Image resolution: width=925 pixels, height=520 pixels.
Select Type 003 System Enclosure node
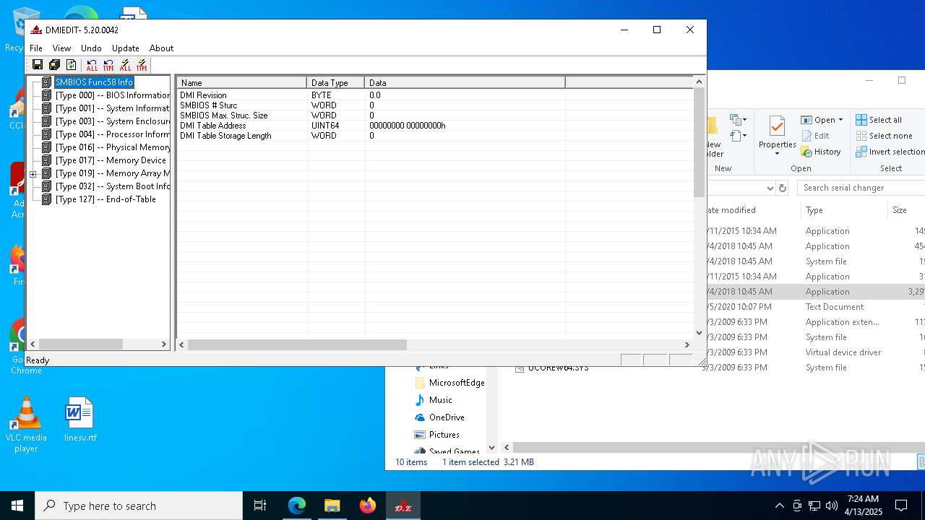[x=112, y=121]
